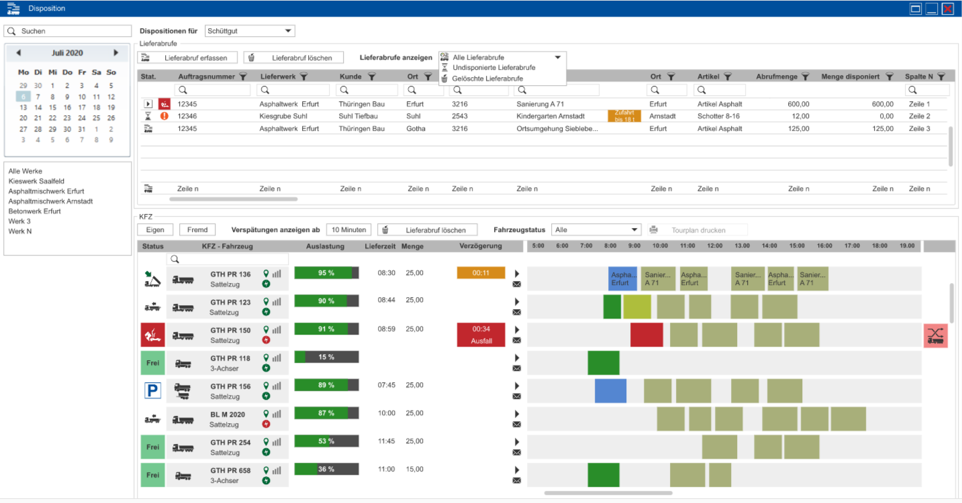Open the 10 Minuten delay selector

(349, 230)
